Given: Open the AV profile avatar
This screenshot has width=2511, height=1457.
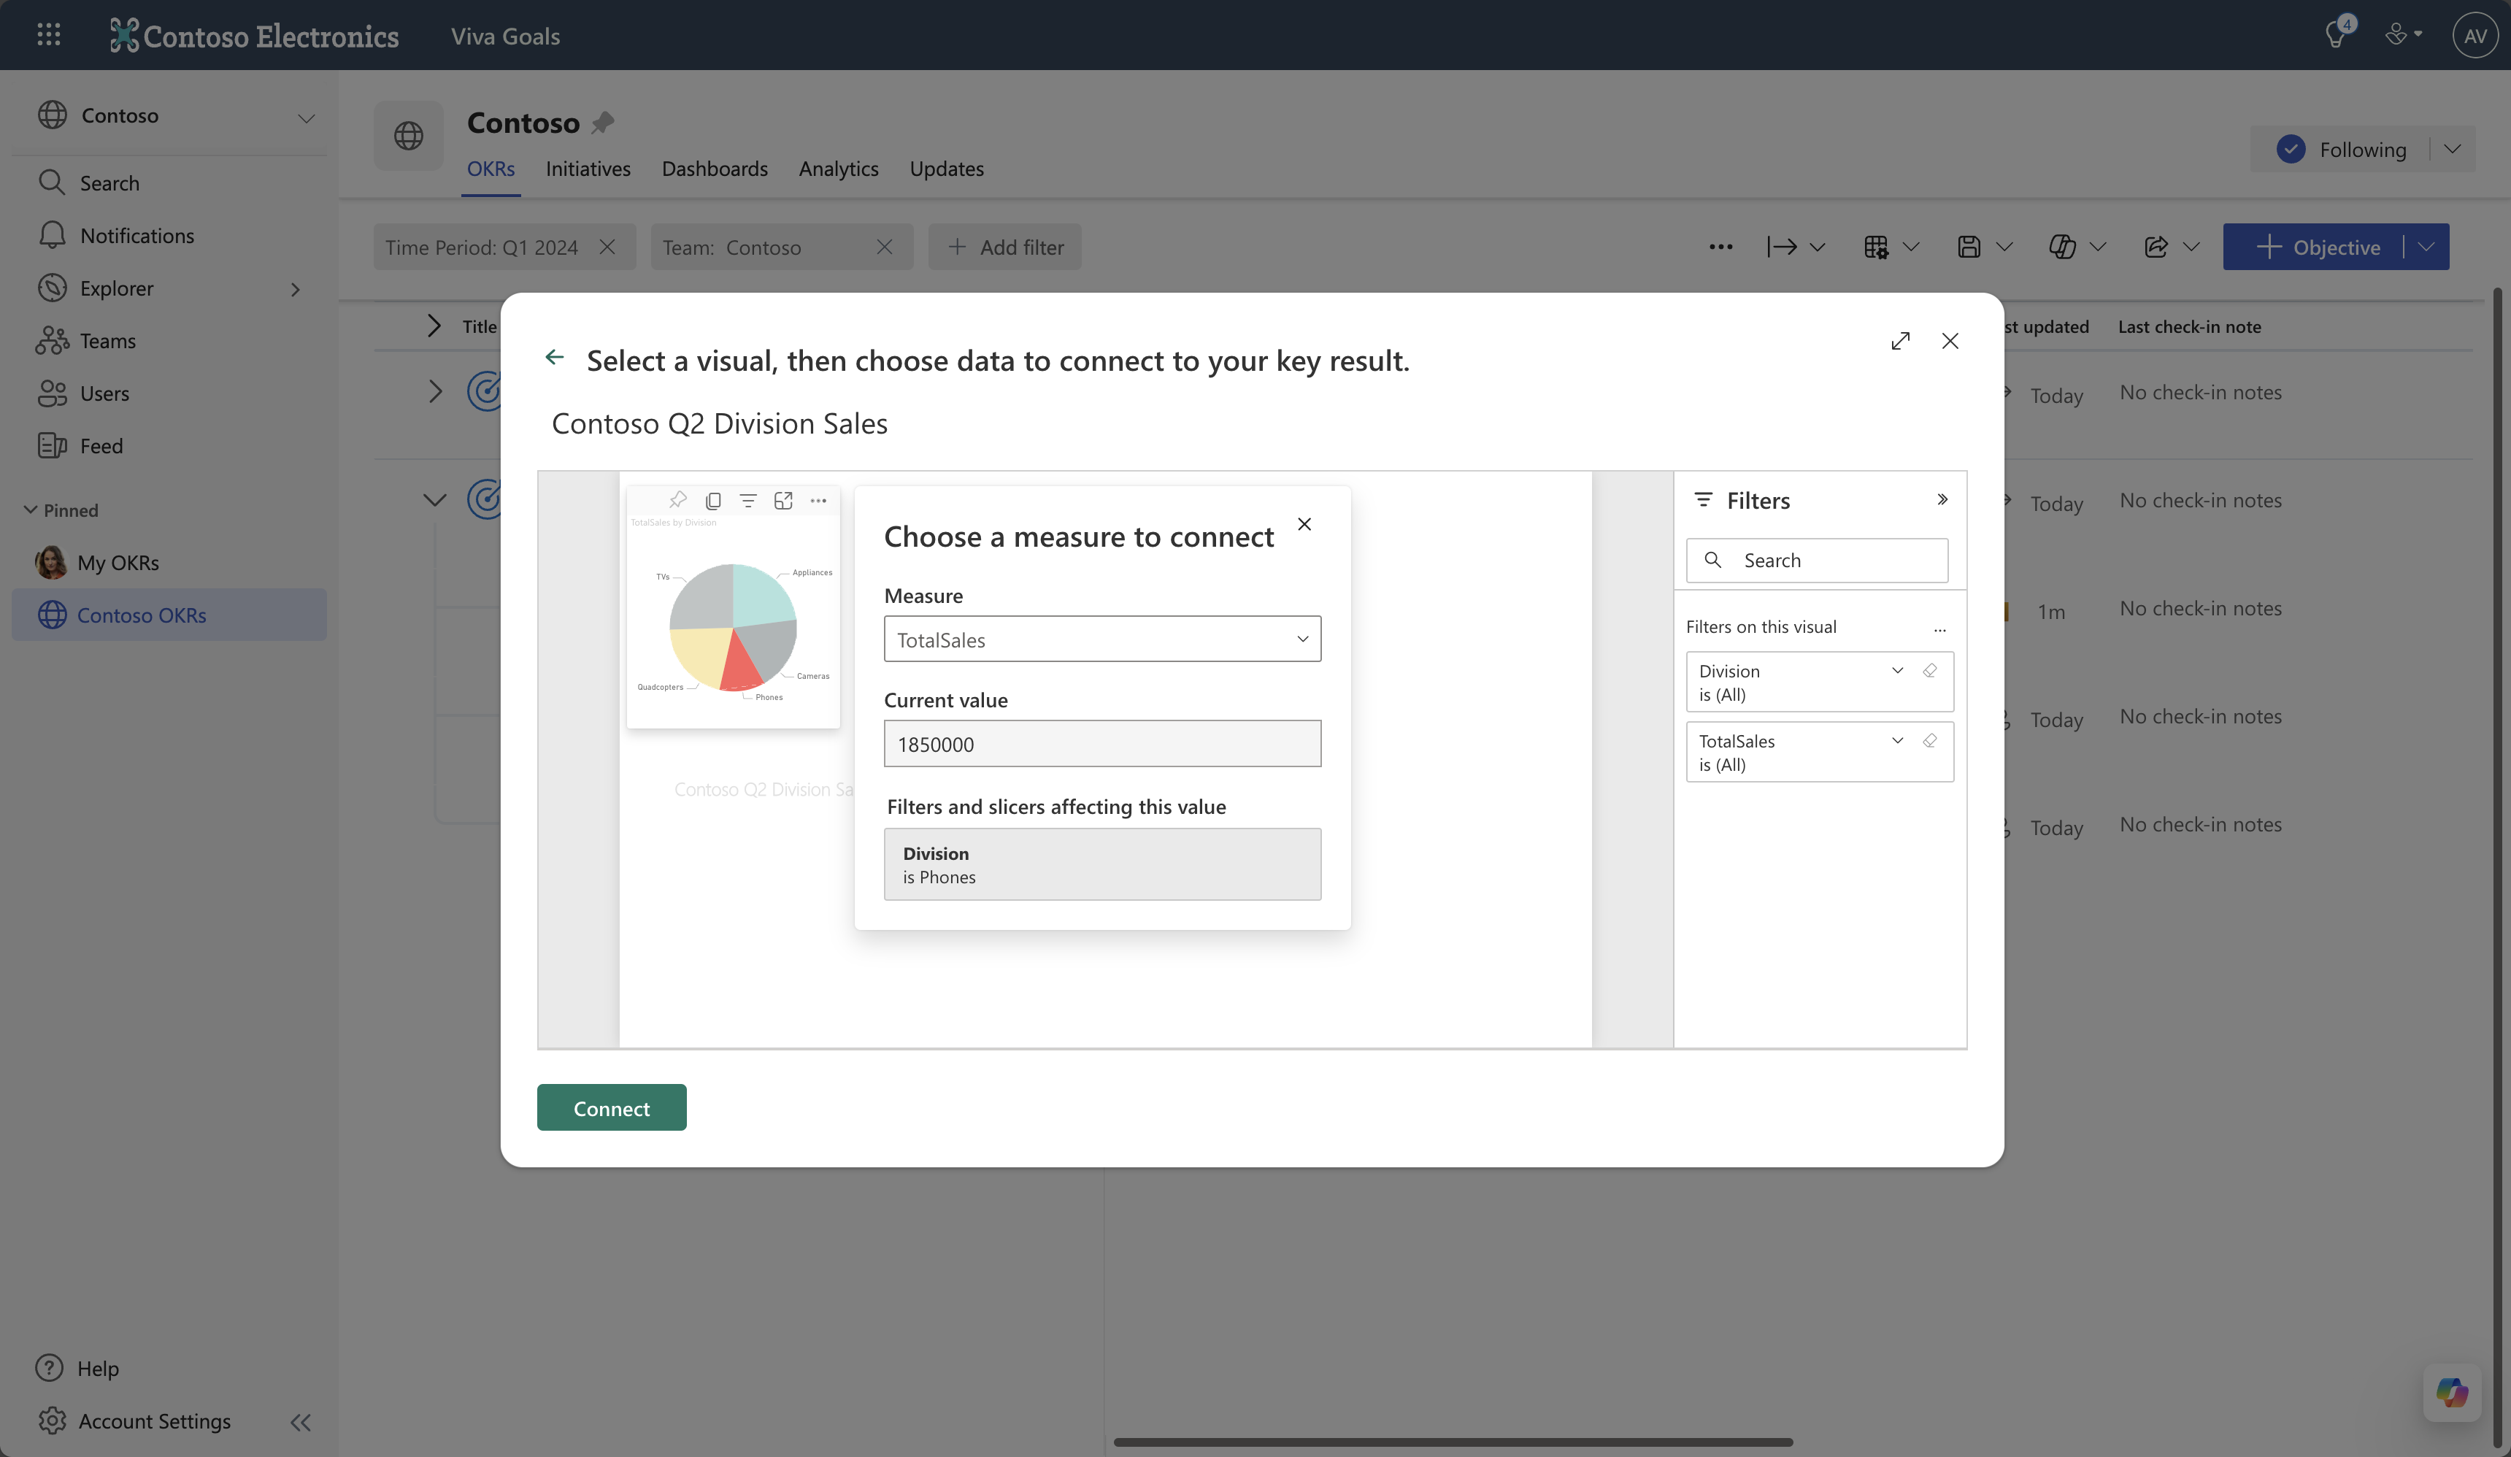Looking at the screenshot, I should point(2474,35).
